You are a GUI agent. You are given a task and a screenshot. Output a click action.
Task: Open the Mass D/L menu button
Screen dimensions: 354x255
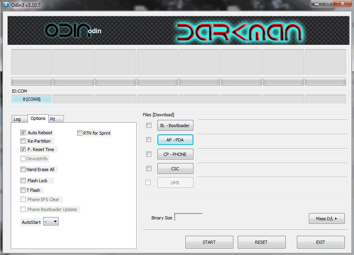click(327, 218)
